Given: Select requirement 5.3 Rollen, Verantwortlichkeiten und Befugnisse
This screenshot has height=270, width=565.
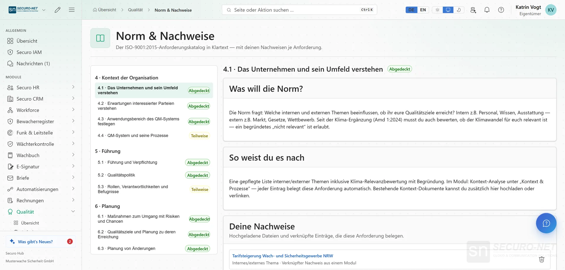Looking at the screenshot, I should tap(154, 189).
